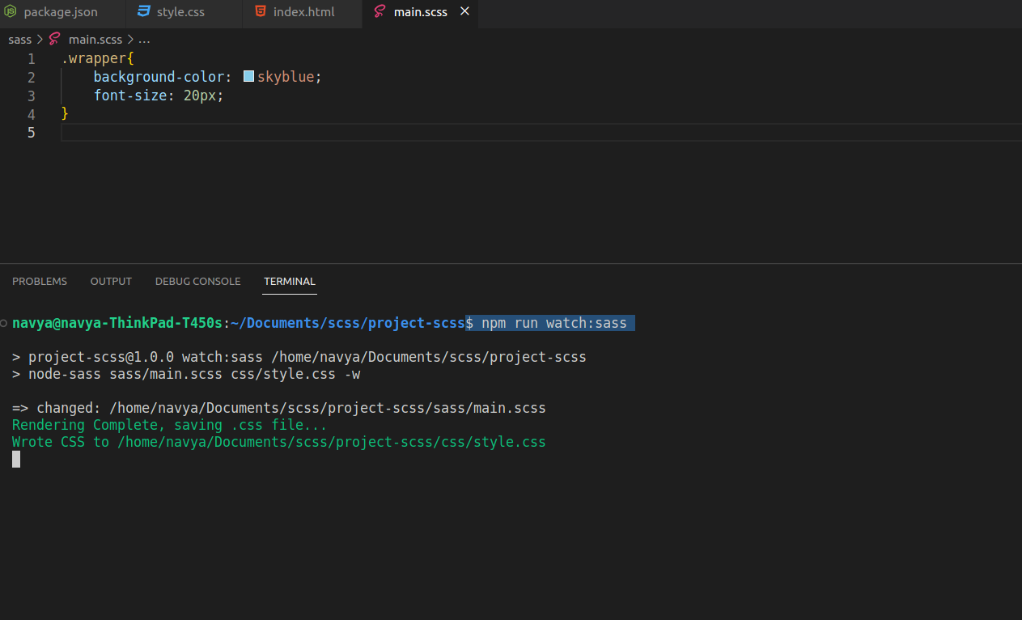Place cursor on empty line 5
Image resolution: width=1022 pixels, height=620 pixels.
[541, 133]
